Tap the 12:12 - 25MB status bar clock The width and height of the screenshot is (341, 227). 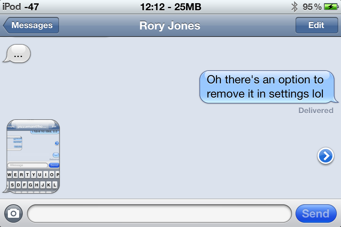171,7
